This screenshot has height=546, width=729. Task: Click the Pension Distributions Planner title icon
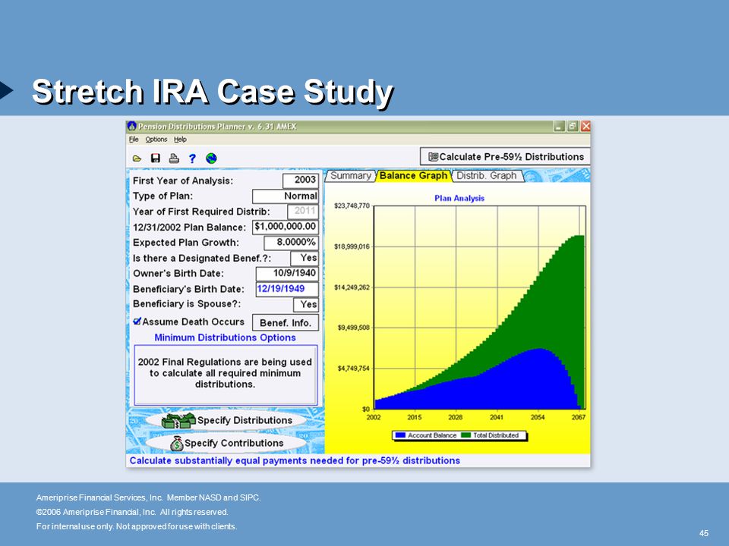132,127
